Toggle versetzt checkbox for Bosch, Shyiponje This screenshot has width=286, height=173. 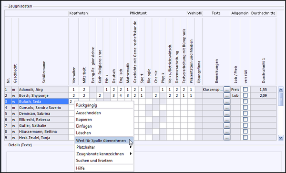tap(245, 95)
